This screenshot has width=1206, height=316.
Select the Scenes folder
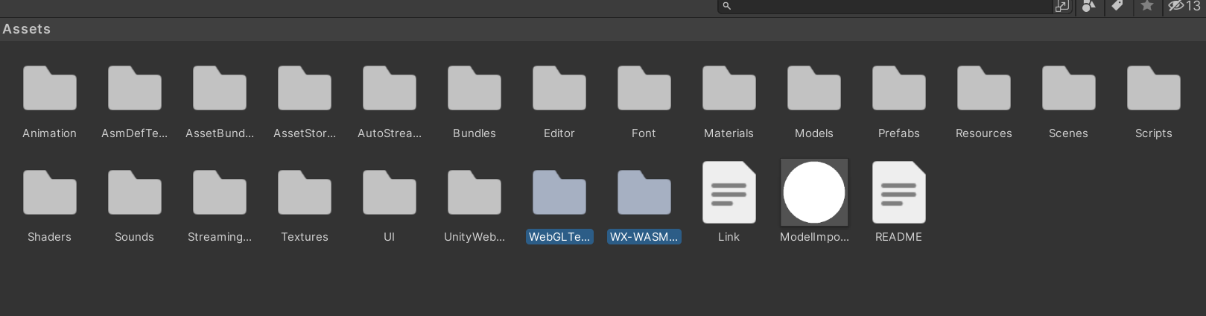click(x=1069, y=89)
